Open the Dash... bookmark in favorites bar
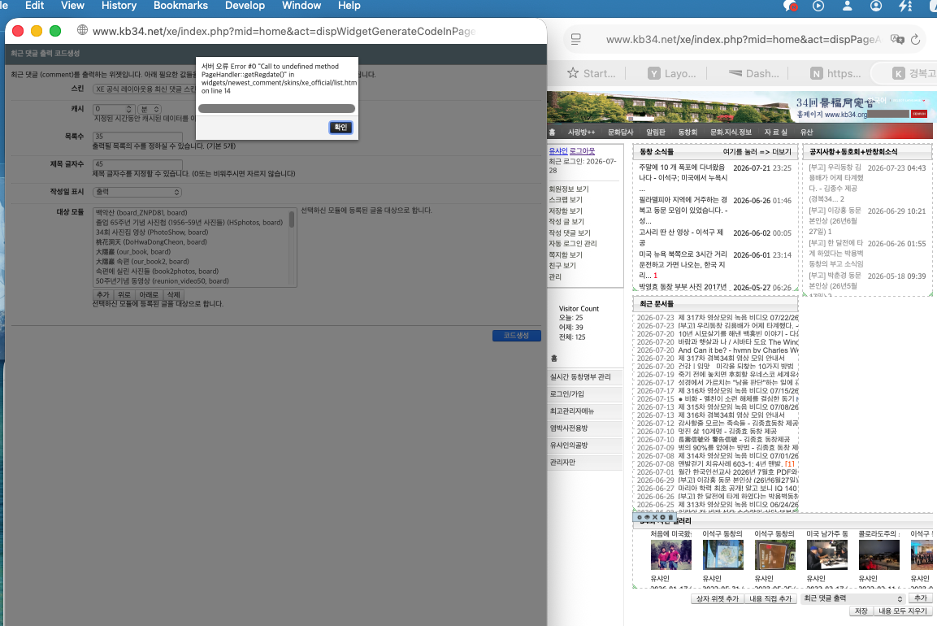 (x=753, y=73)
